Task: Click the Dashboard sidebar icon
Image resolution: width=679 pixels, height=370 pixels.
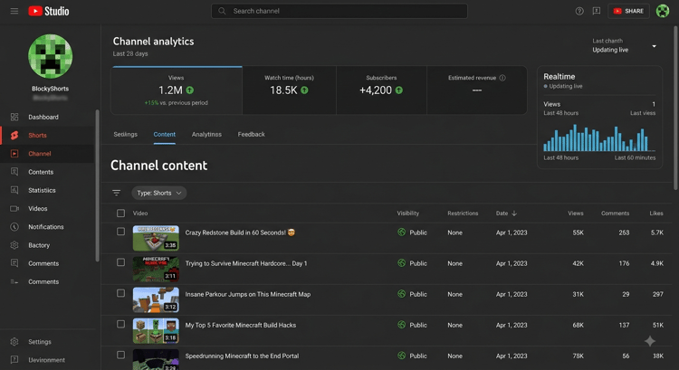Action: point(14,117)
